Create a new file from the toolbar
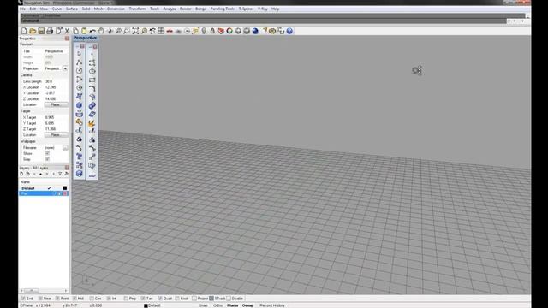The width and height of the screenshot is (548, 308). click(x=24, y=31)
